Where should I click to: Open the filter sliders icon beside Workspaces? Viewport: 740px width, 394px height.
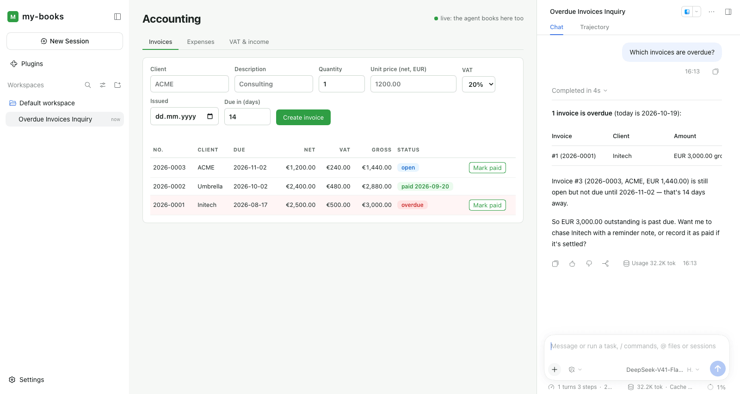pos(103,85)
